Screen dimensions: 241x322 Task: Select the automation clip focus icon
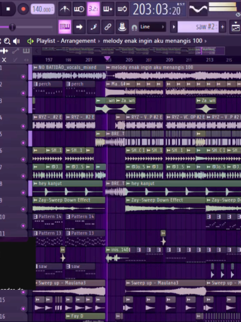click(x=15, y=51)
